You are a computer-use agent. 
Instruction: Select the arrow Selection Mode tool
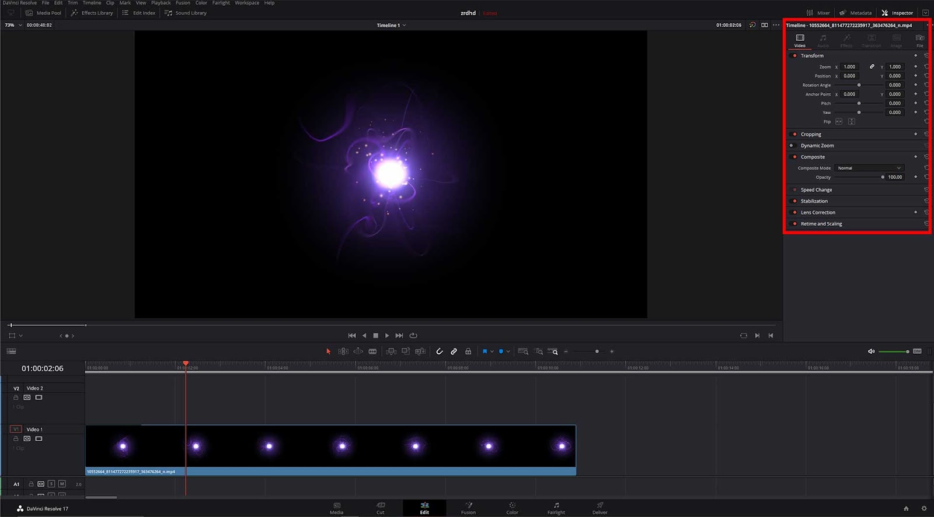coord(328,351)
